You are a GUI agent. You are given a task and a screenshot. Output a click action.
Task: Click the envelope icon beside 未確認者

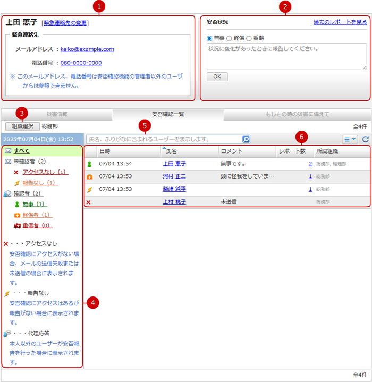(x=8, y=162)
